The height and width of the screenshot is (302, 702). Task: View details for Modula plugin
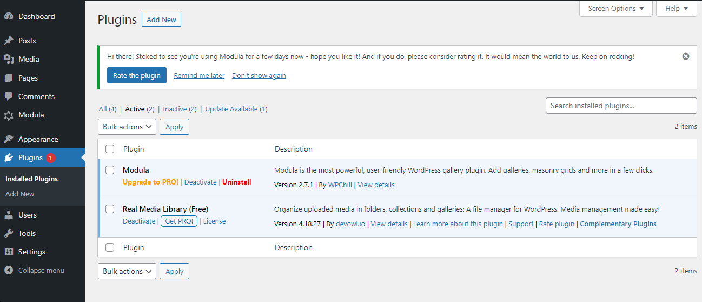376,185
